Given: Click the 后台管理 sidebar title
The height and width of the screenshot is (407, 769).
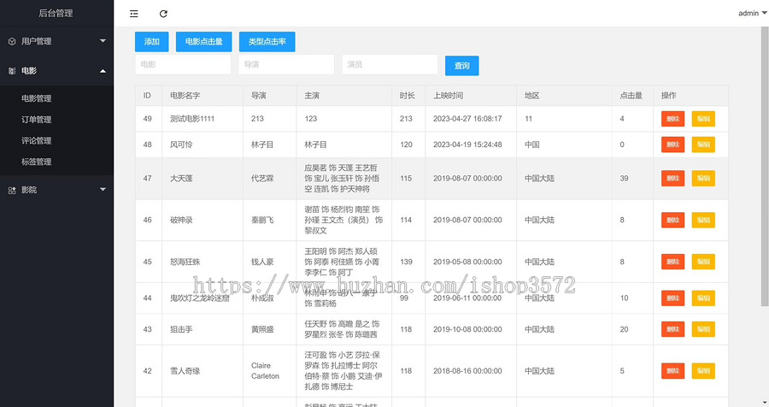Looking at the screenshot, I should [56, 14].
